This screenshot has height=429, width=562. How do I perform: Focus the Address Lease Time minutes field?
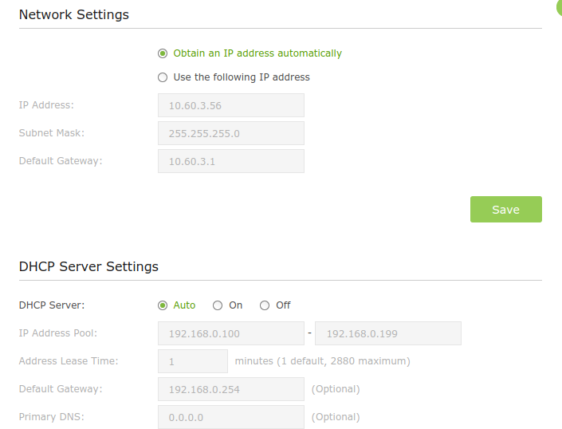click(x=193, y=361)
